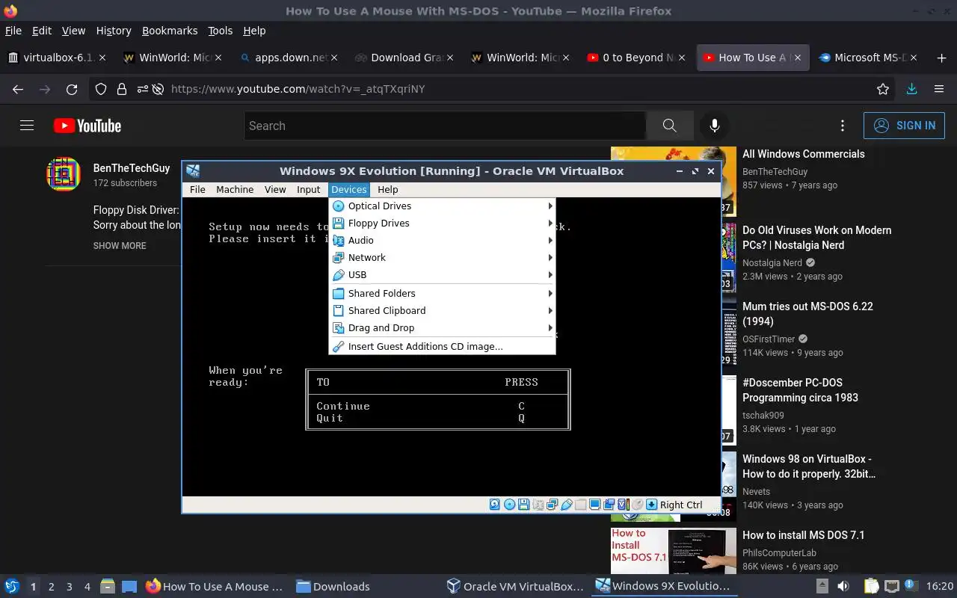This screenshot has height=598, width=957.
Task: Expand Shared Clipboard submenu
Action: [442, 310]
